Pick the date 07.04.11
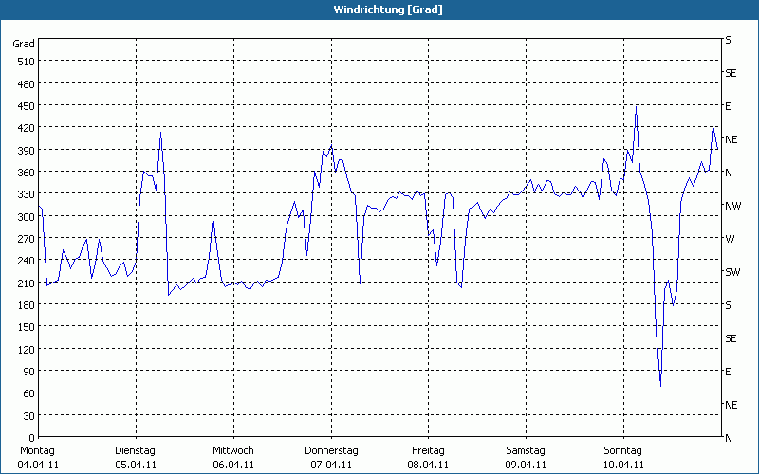 (x=331, y=465)
